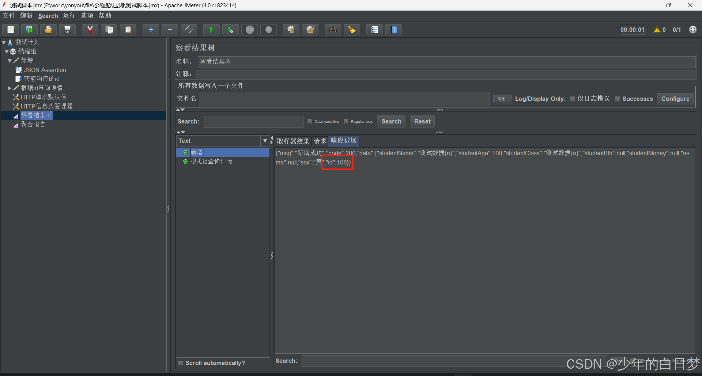Open the Templates toolbar icon
The image size is (702, 376).
click(29, 30)
